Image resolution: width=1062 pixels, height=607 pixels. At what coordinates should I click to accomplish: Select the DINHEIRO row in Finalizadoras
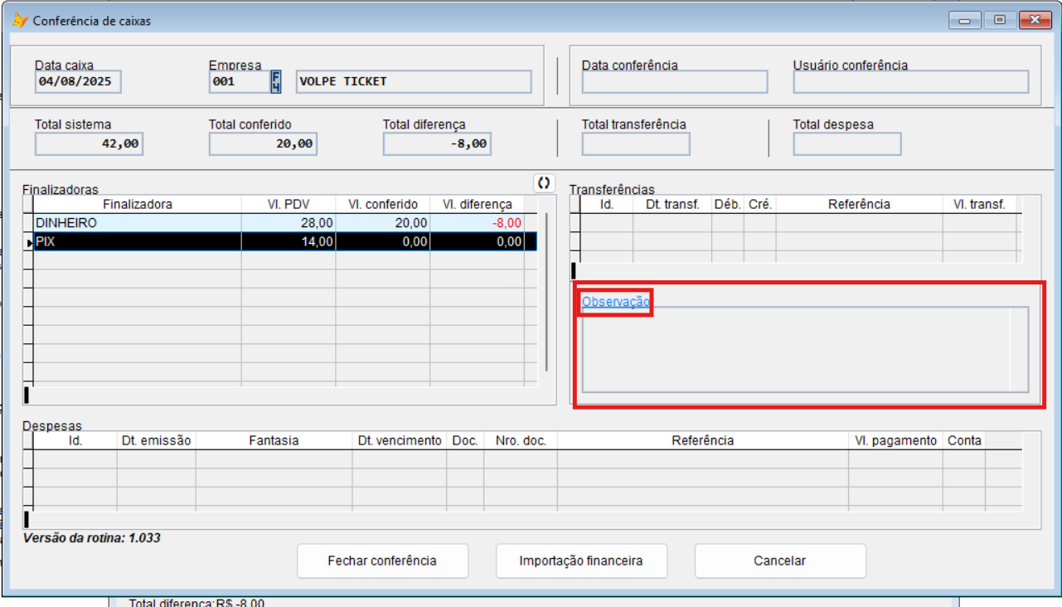click(285, 223)
